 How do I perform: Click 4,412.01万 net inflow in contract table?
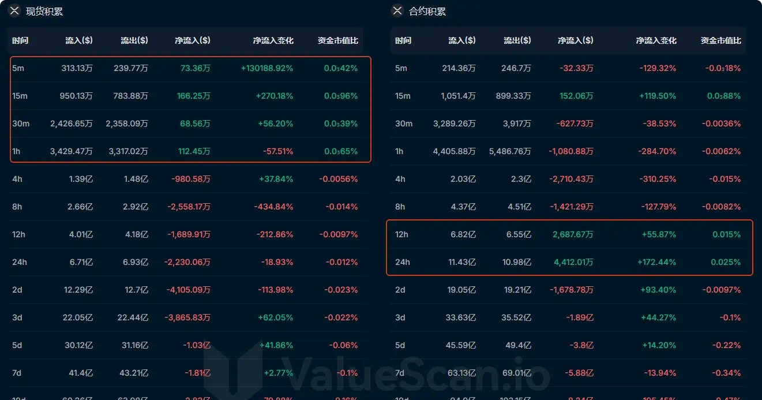573,262
